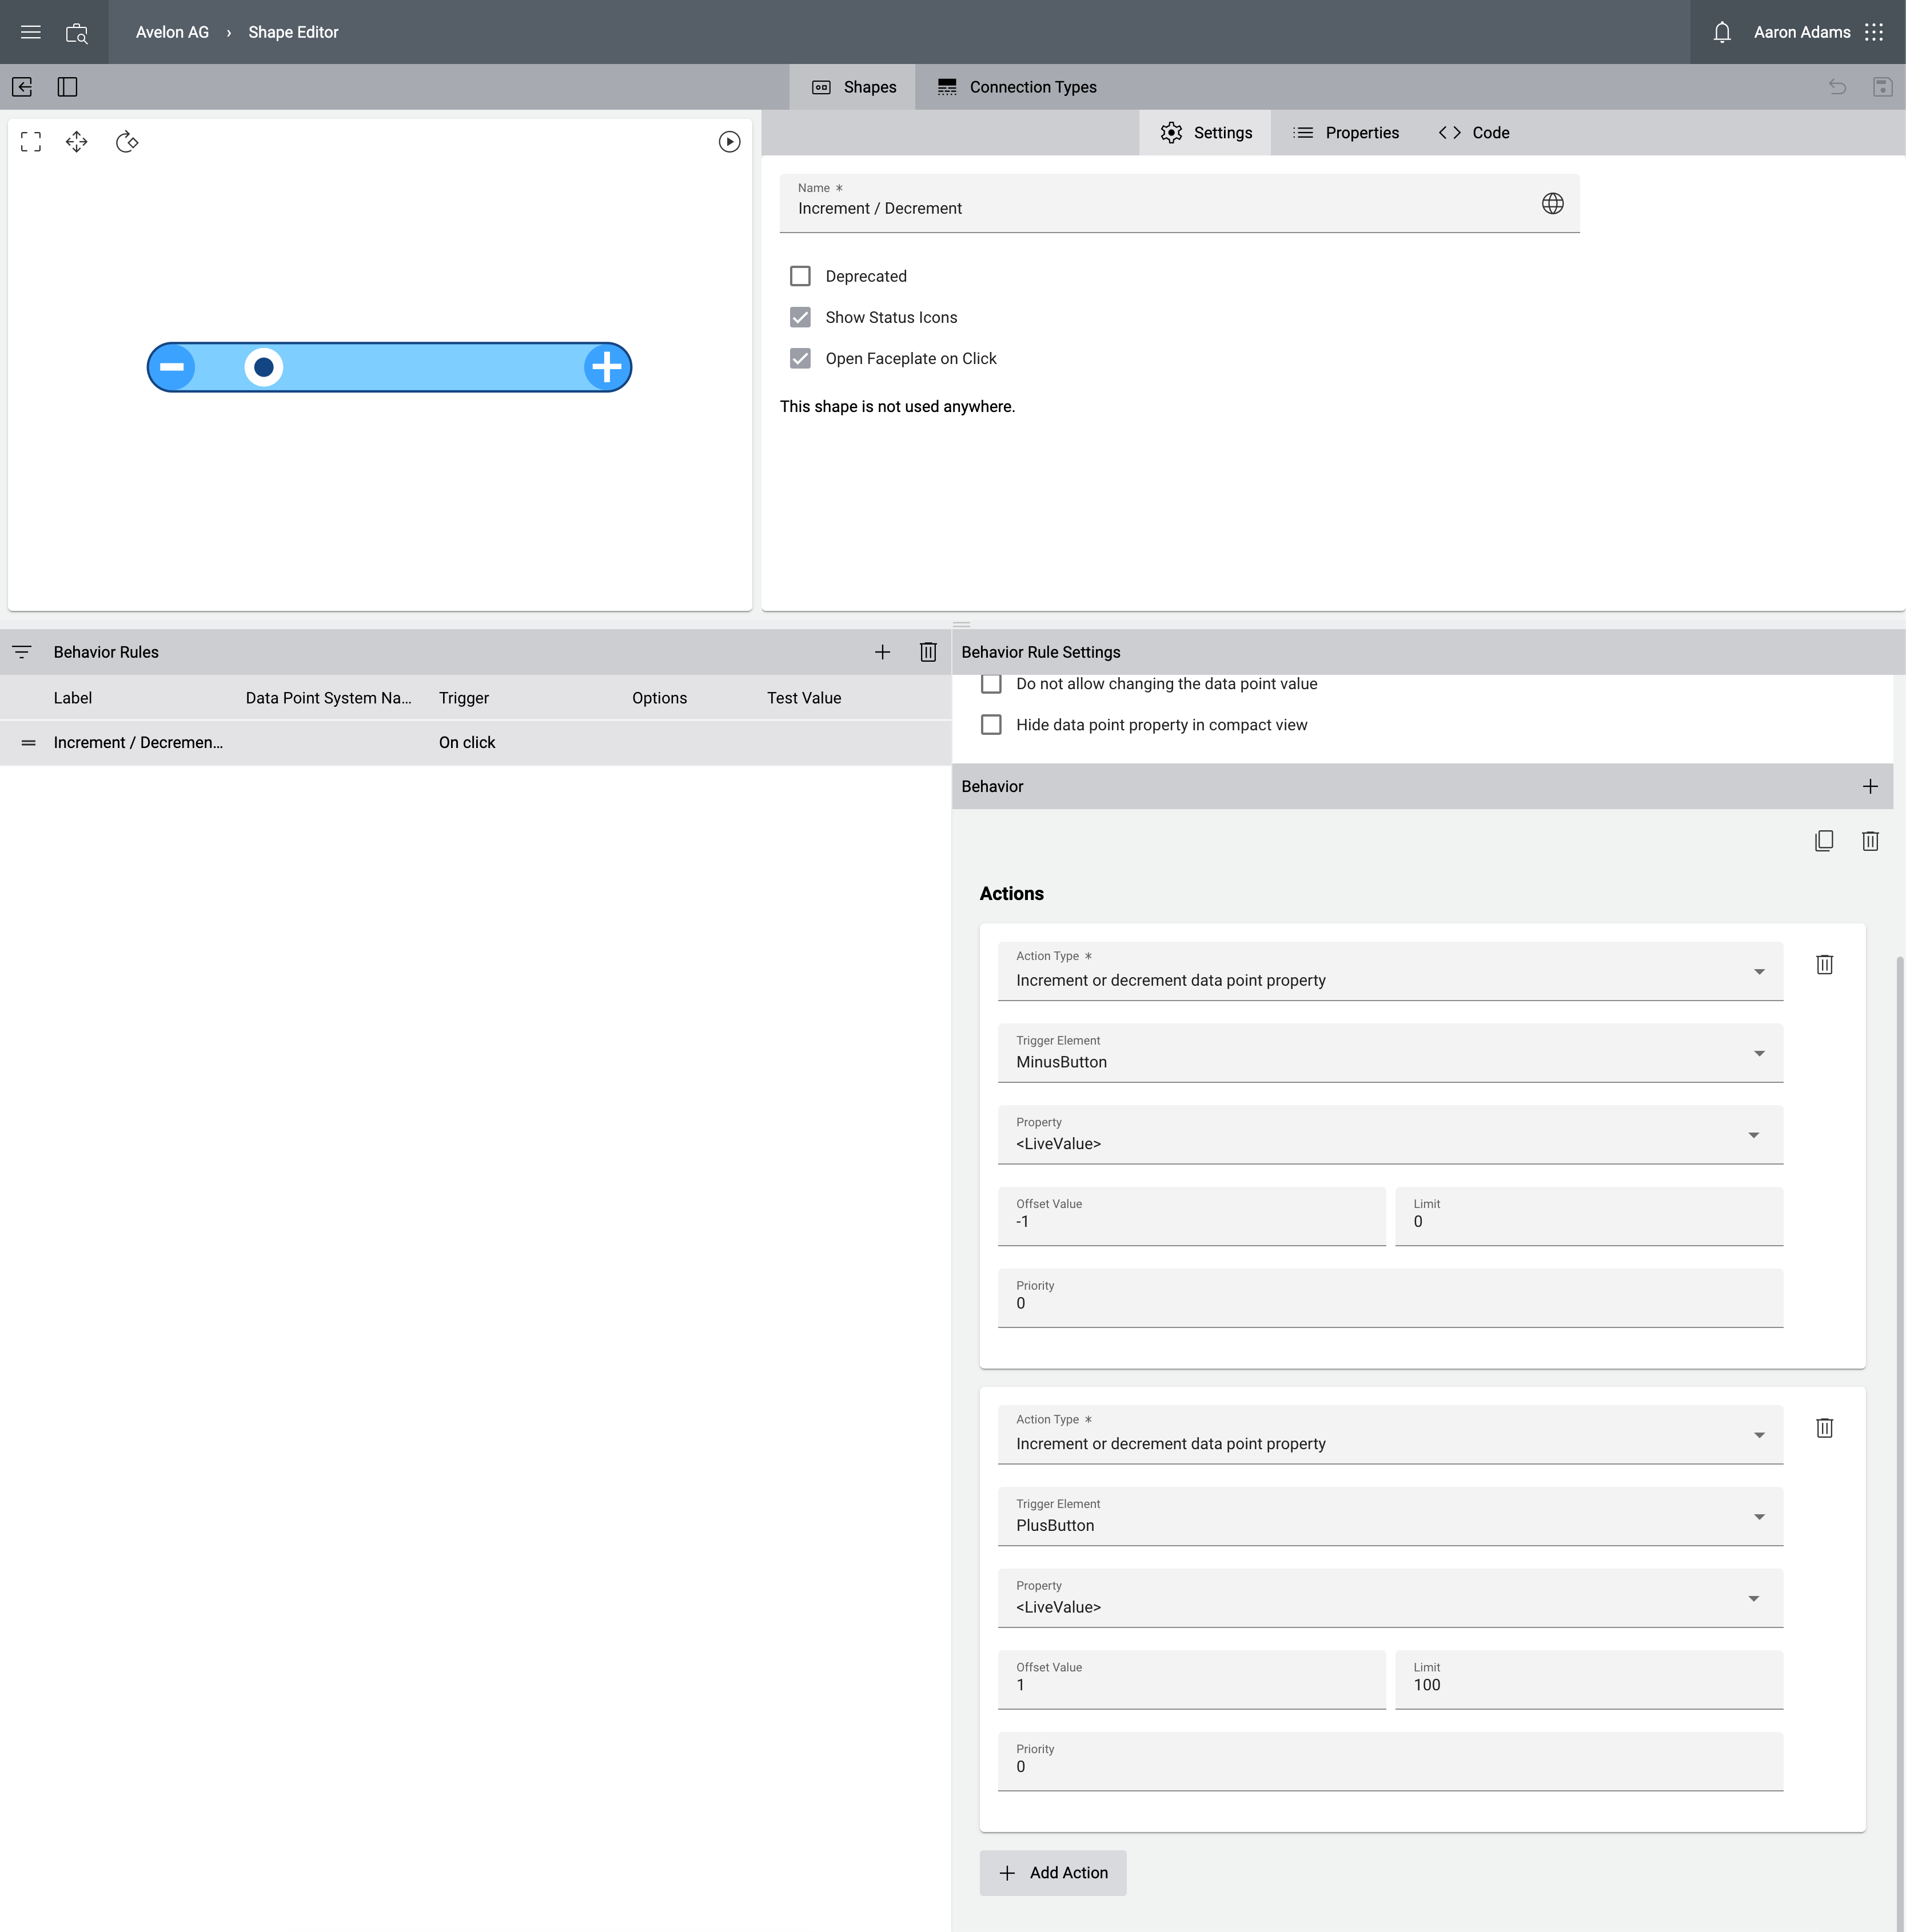1906x1932 pixels.
Task: Delete the MinusButton action
Action: click(x=1824, y=965)
